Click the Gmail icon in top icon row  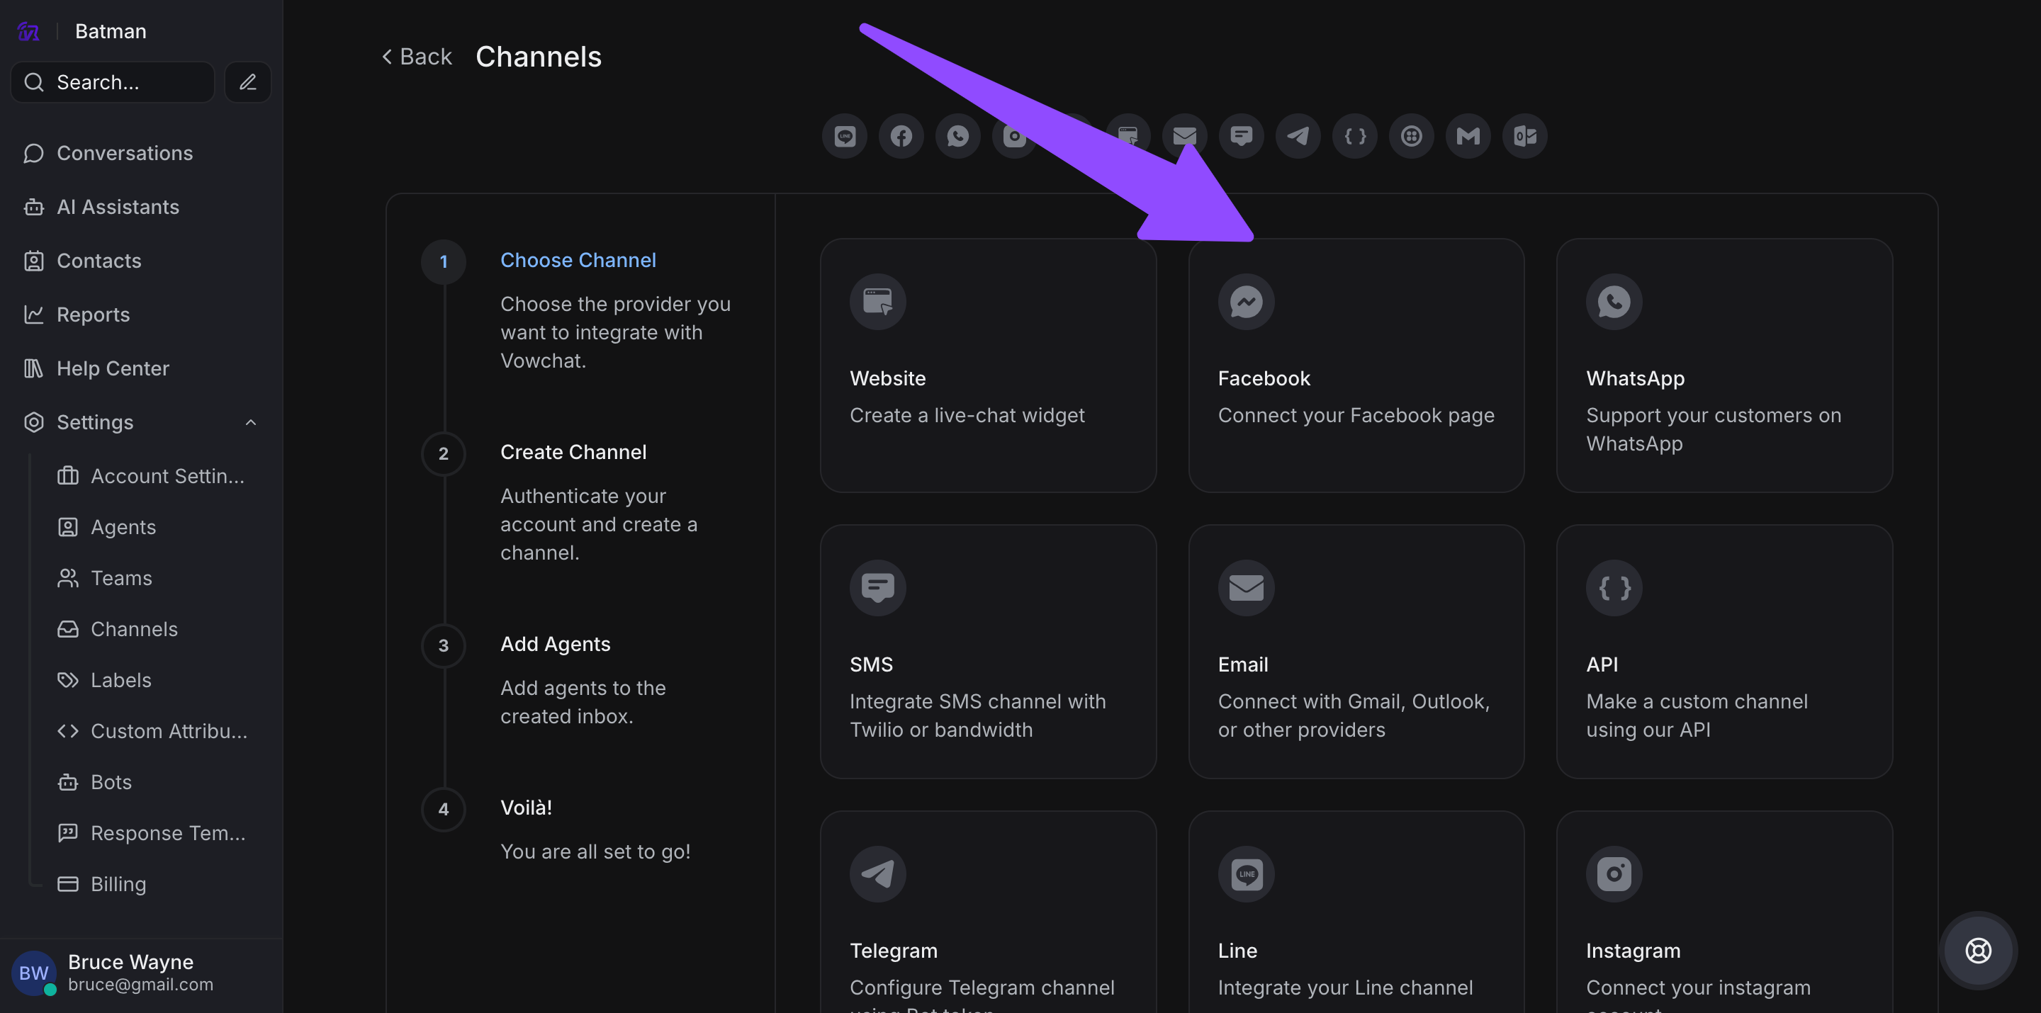click(x=1468, y=136)
